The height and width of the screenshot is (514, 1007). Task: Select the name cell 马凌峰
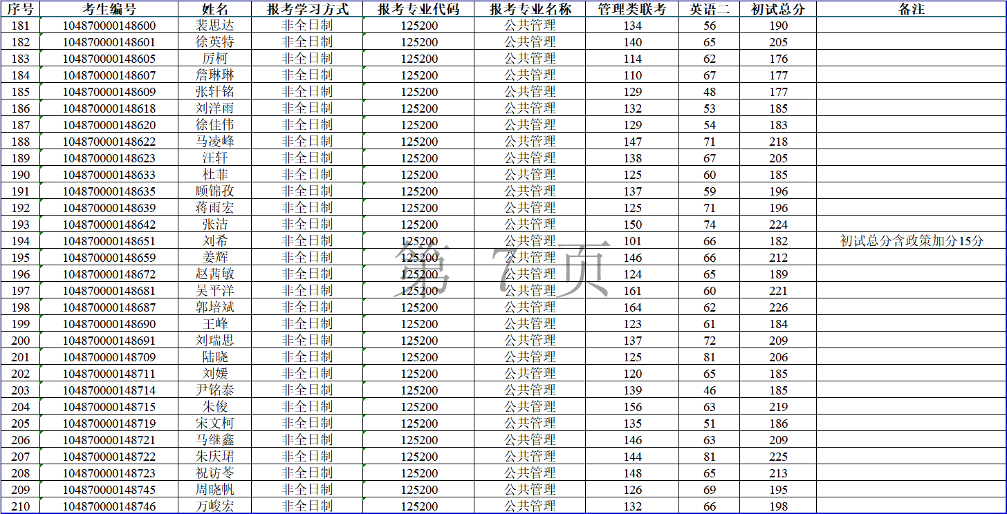pyautogui.click(x=215, y=142)
